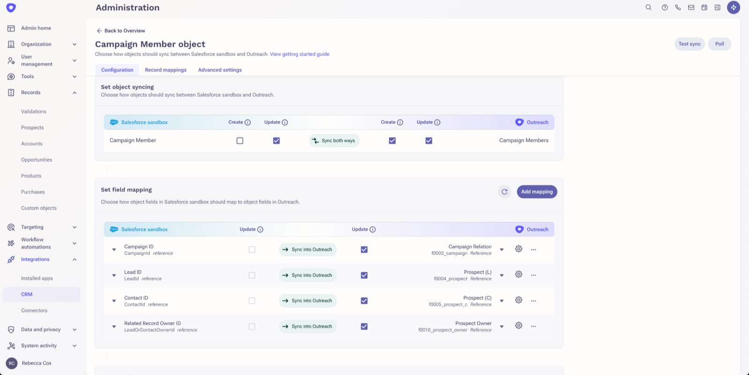Open the Prospect (C) field dropdown
The width and height of the screenshot is (749, 375).
pyautogui.click(x=502, y=301)
